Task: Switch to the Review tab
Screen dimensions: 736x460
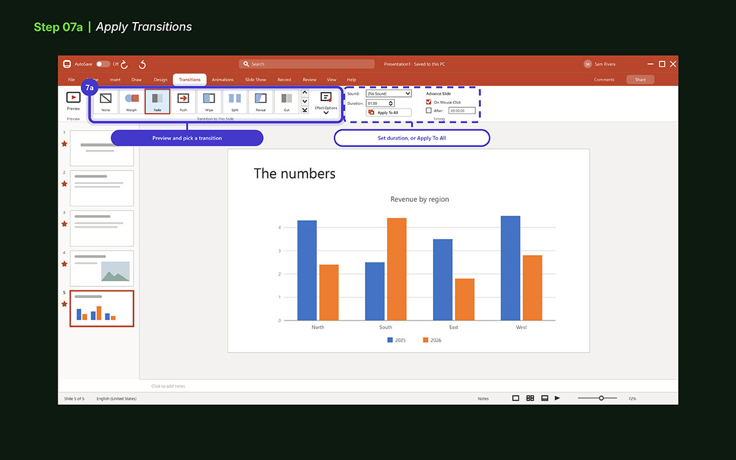Action: point(310,80)
